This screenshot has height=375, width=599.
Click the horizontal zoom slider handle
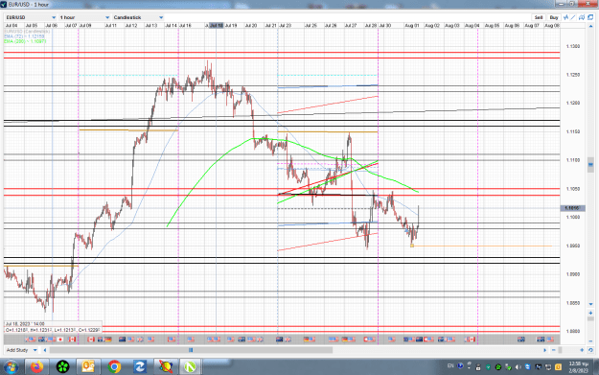(x=560, y=350)
